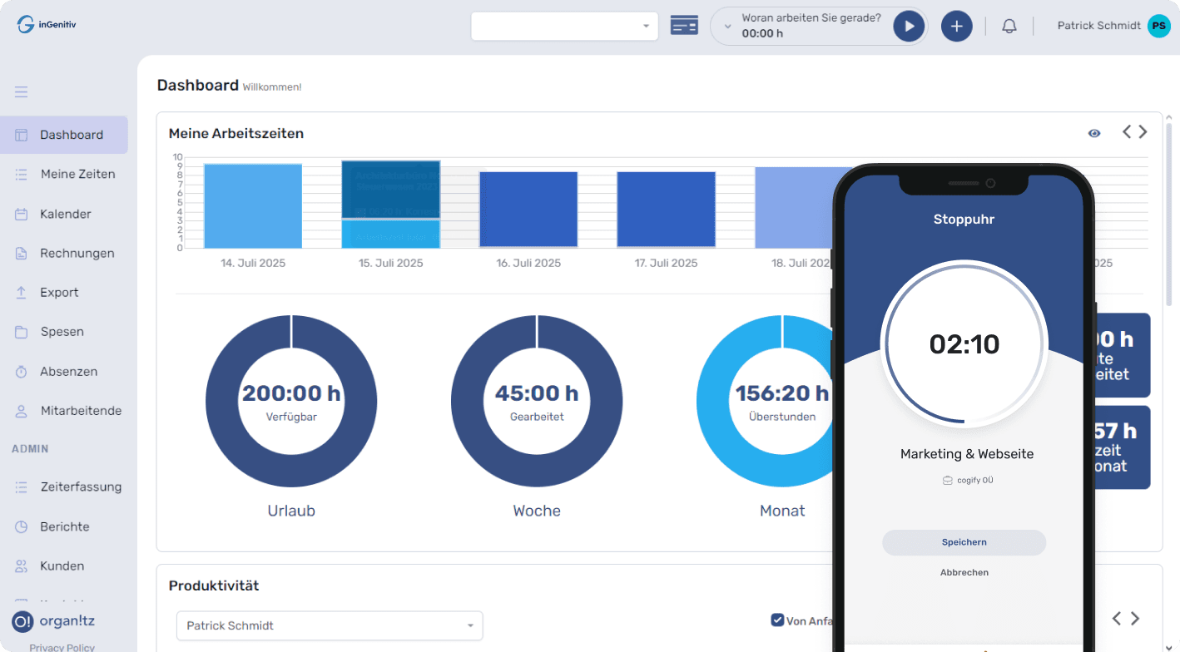Click the inGenitiv logo

pos(47,25)
